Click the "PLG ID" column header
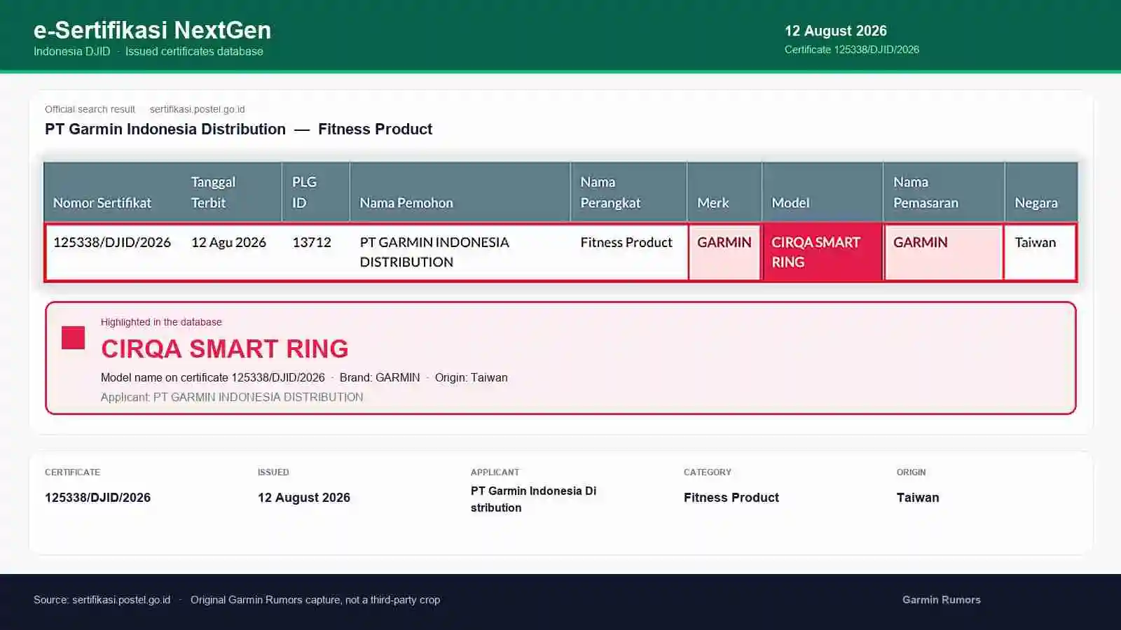The image size is (1121, 630). coord(304,192)
